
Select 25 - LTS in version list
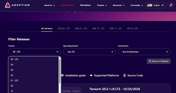point(33,59)
